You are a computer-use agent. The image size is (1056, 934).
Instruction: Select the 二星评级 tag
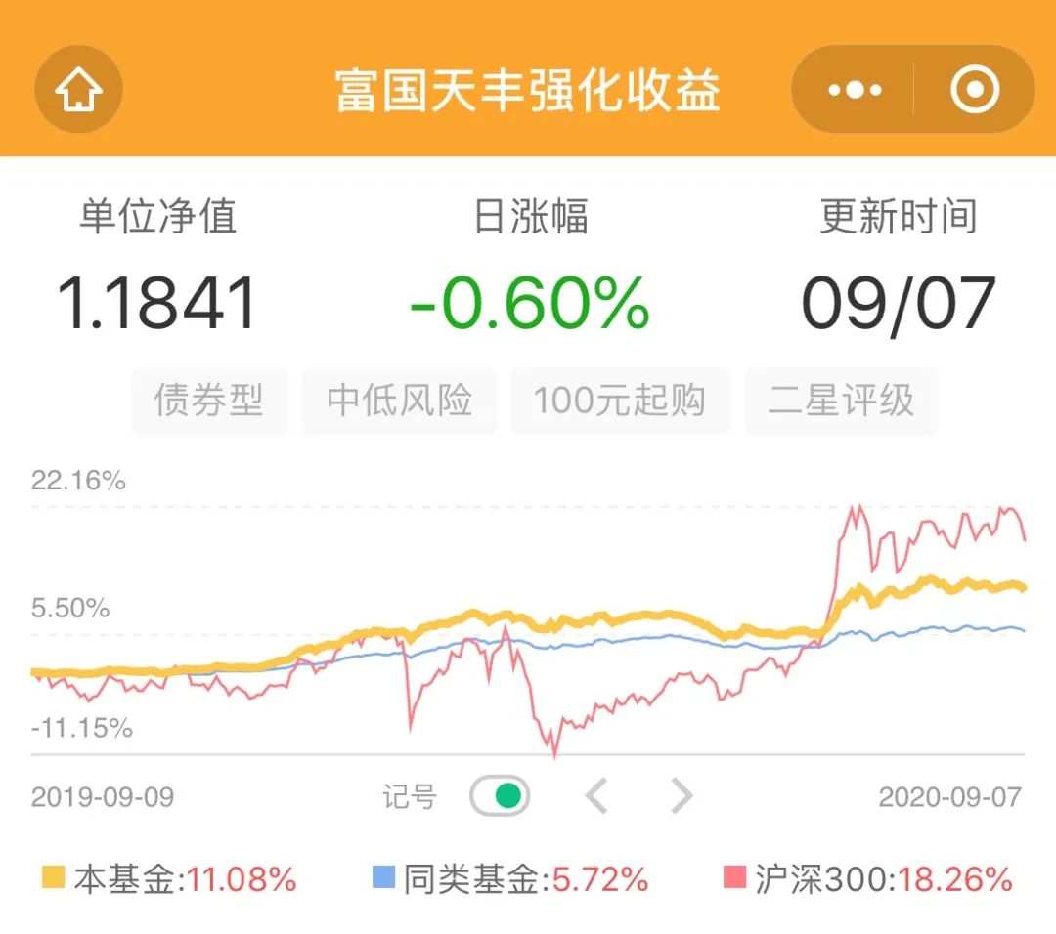[841, 401]
